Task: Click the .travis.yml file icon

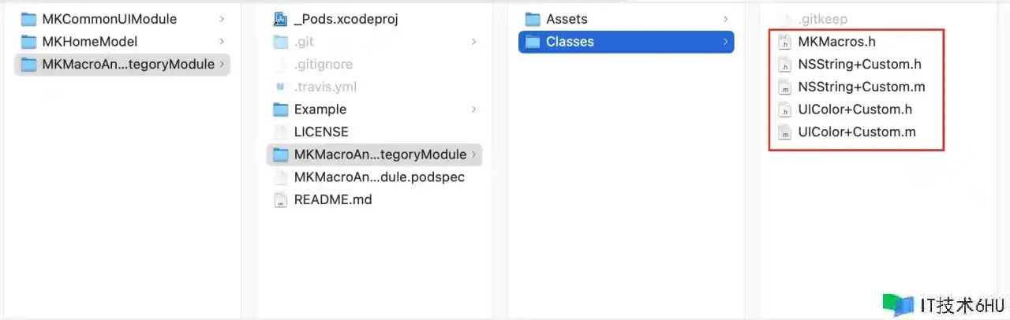Action: (x=280, y=87)
